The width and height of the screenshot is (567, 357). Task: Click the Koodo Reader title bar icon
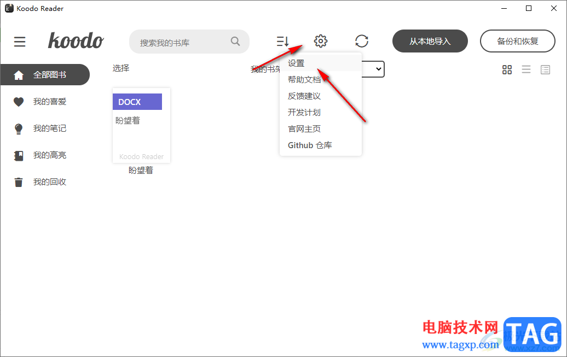(9, 8)
